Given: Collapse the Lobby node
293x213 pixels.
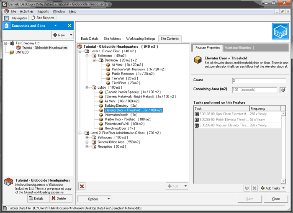Looking at the screenshot, I should 87,87.
